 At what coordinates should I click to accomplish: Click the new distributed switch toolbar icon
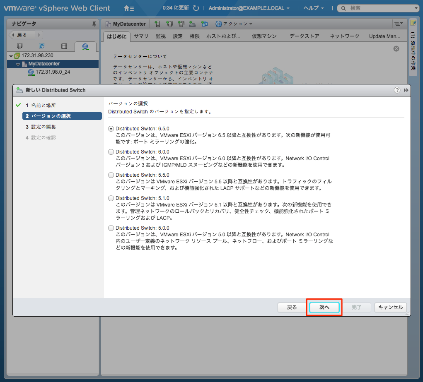click(x=192, y=24)
